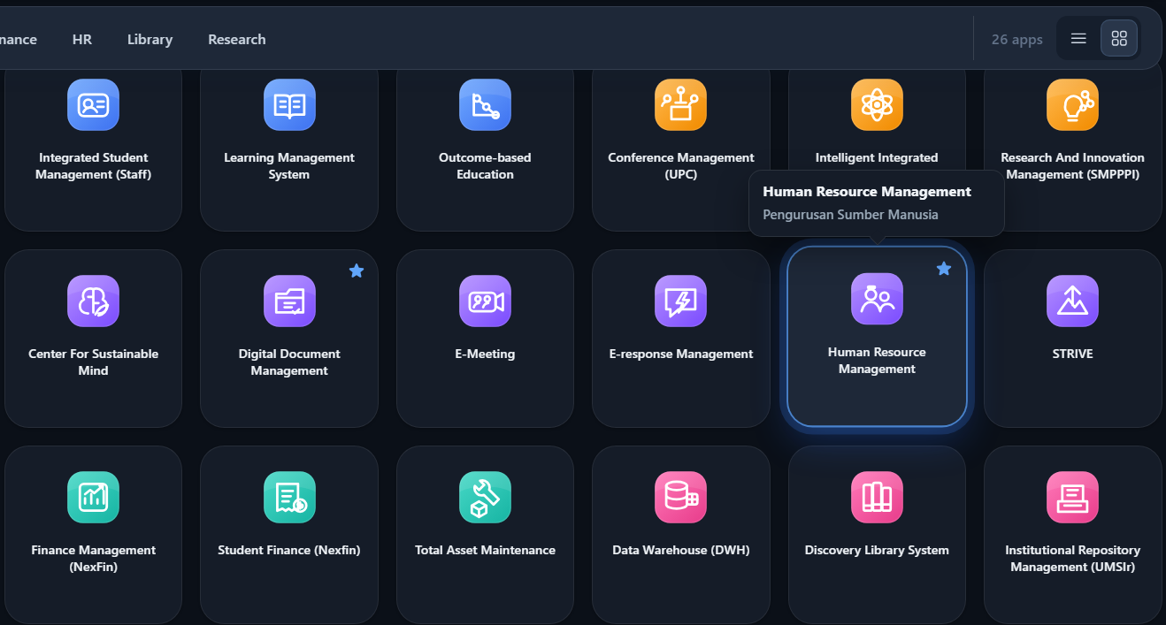Viewport: 1166px width, 625px height.
Task: Launch the Digital Document Management folder icon
Action: (x=289, y=301)
